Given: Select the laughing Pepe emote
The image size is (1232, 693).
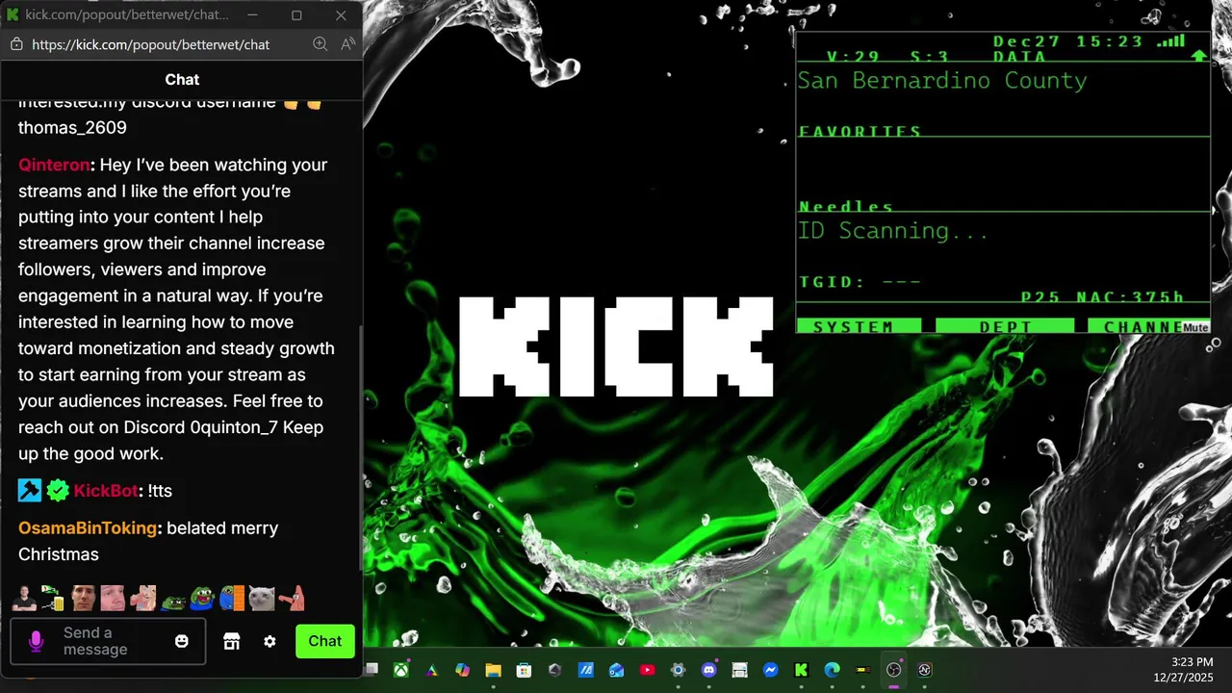Looking at the screenshot, I should 202,599.
